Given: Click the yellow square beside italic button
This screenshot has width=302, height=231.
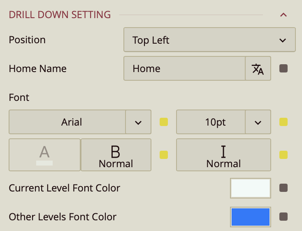Looking at the screenshot, I should click(283, 155).
